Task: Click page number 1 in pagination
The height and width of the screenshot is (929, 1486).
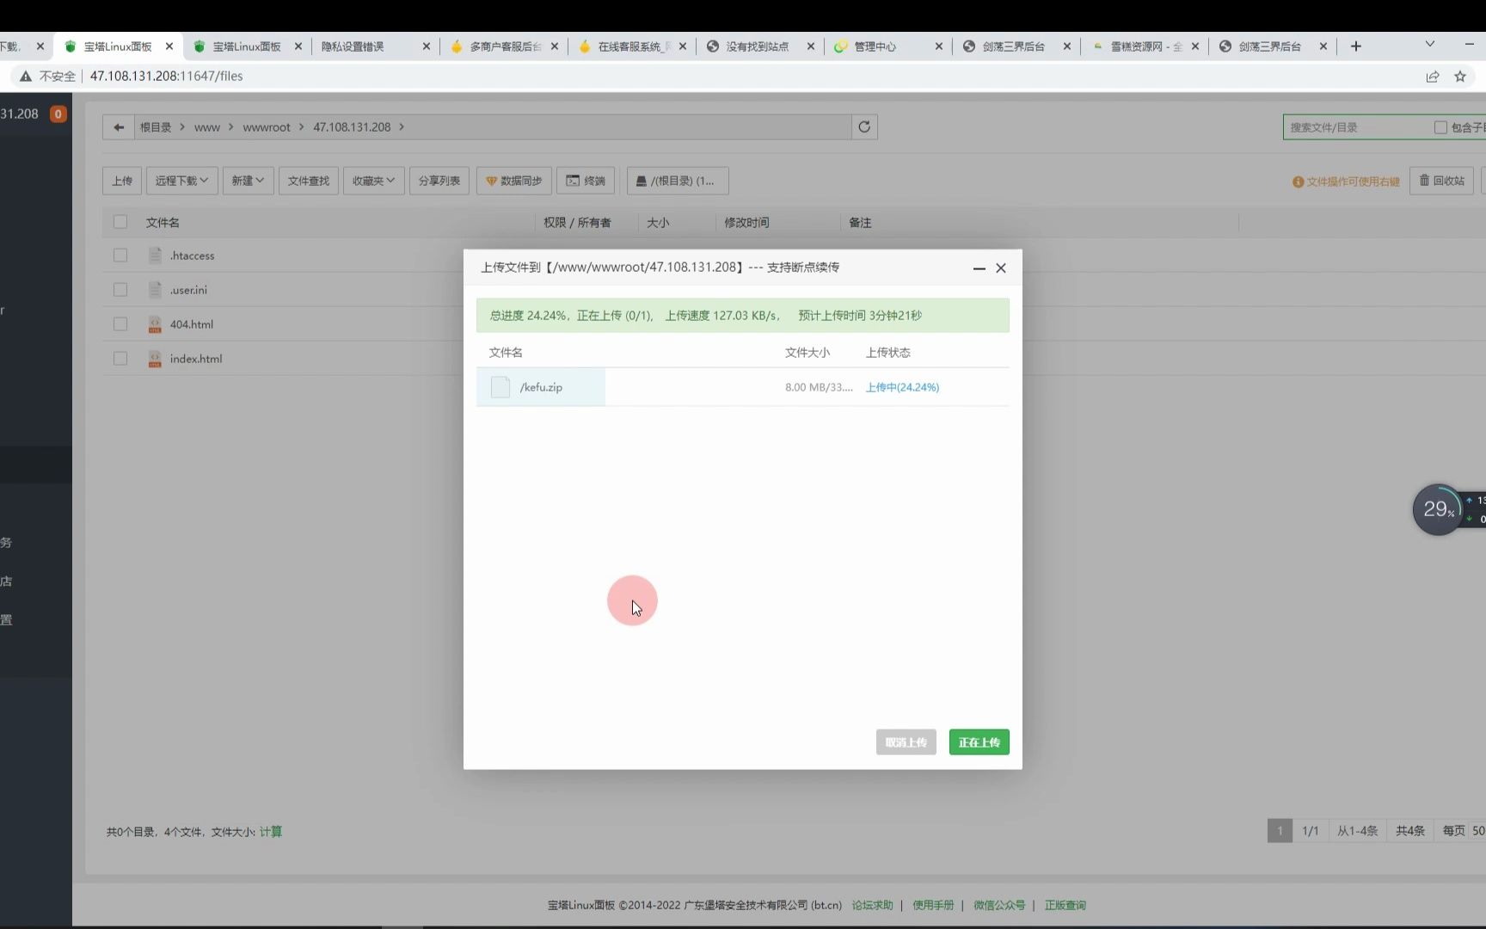Action: (1280, 831)
